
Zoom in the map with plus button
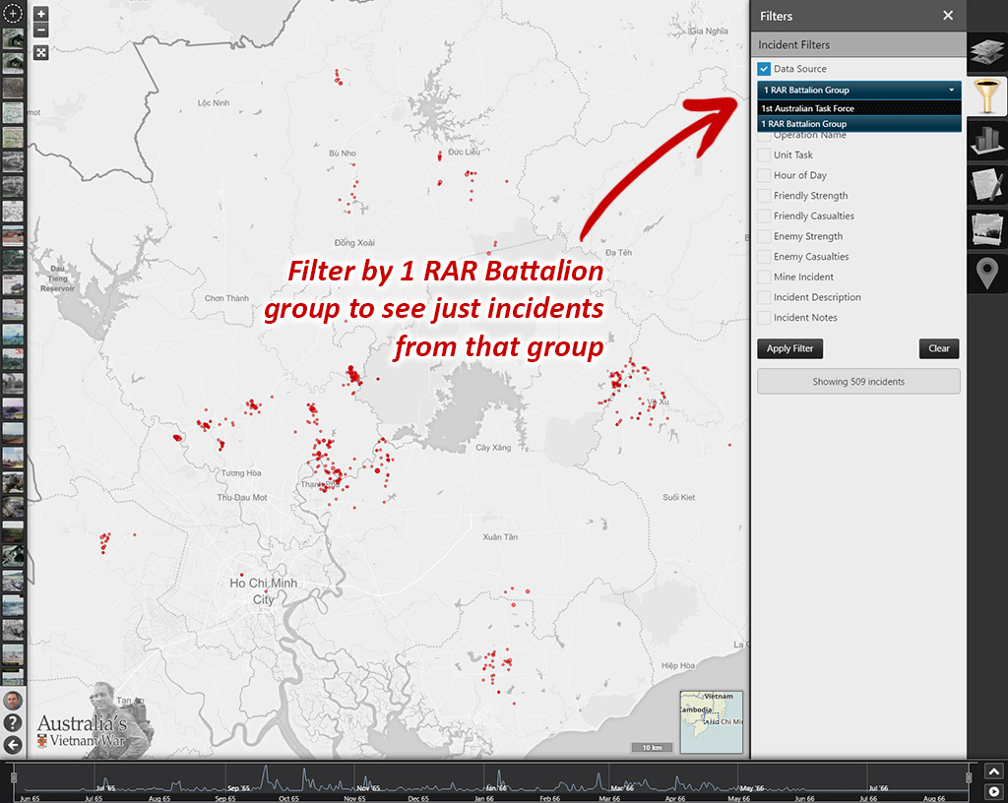[40, 15]
